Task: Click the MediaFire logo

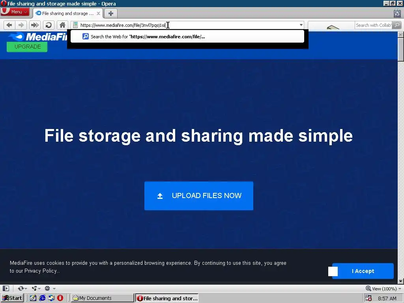Action: pyautogui.click(x=38, y=37)
